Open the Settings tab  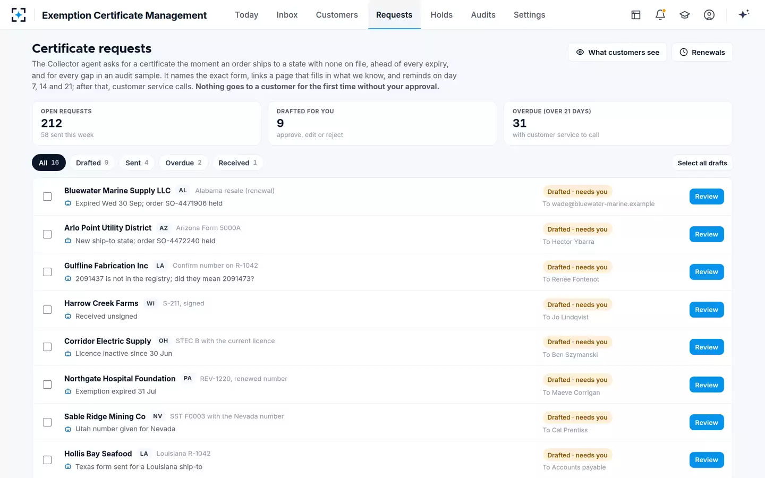tap(529, 15)
